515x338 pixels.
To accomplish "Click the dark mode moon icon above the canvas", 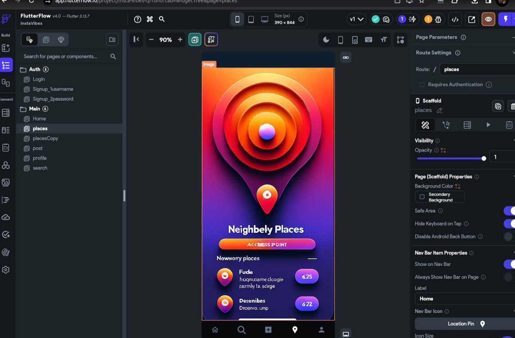I will pos(327,39).
